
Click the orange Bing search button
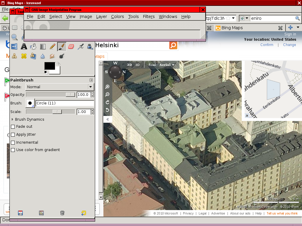[x=173, y=45]
